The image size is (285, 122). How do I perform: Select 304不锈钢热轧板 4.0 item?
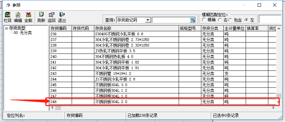point(114,57)
